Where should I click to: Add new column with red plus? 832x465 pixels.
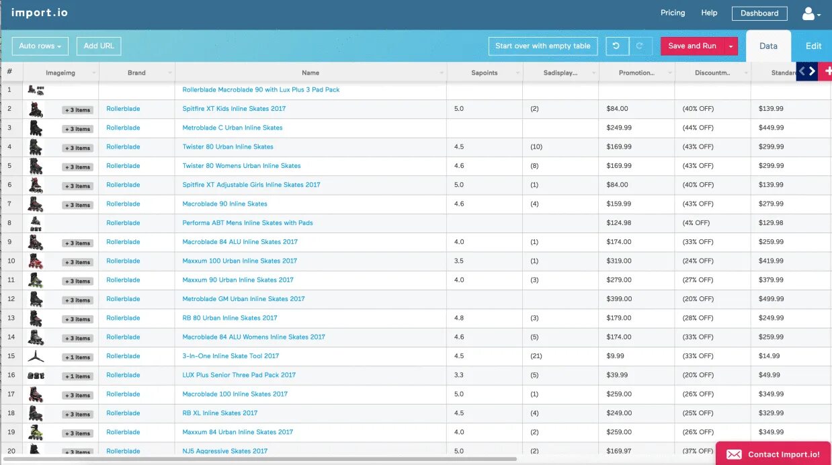(826, 71)
